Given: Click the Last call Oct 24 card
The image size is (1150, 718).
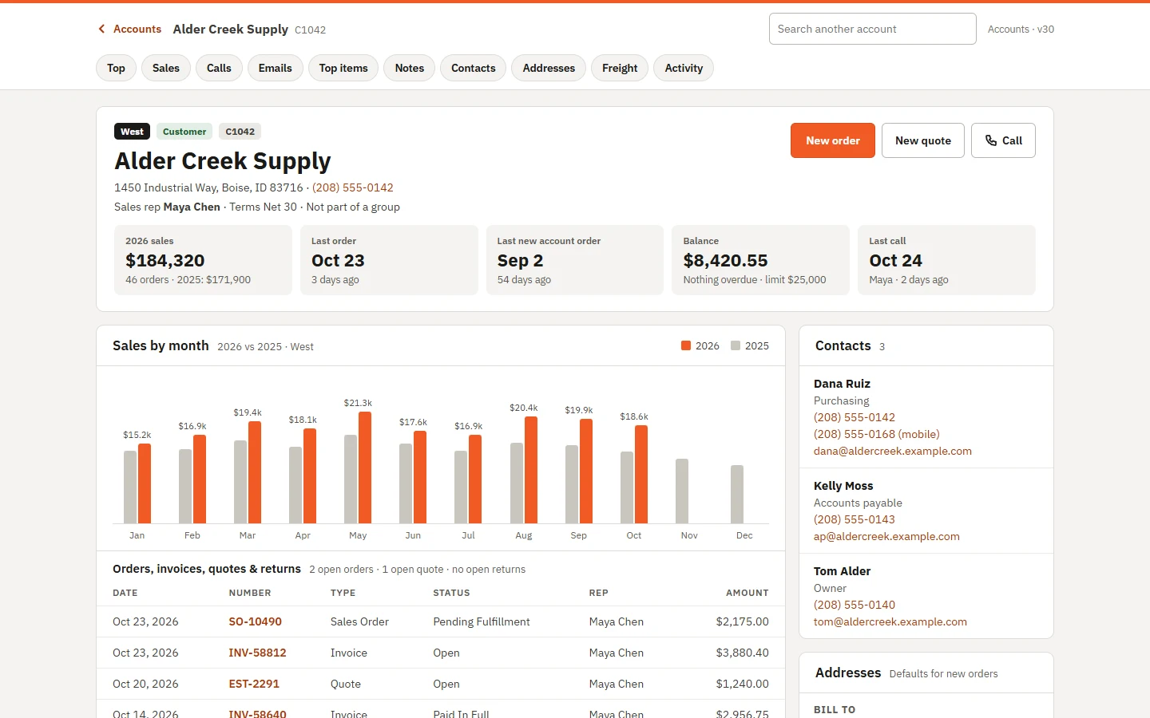Looking at the screenshot, I should [x=946, y=260].
